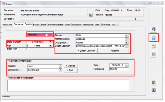Click the undo arrow icon
The image size is (165, 102).
tap(153, 29)
